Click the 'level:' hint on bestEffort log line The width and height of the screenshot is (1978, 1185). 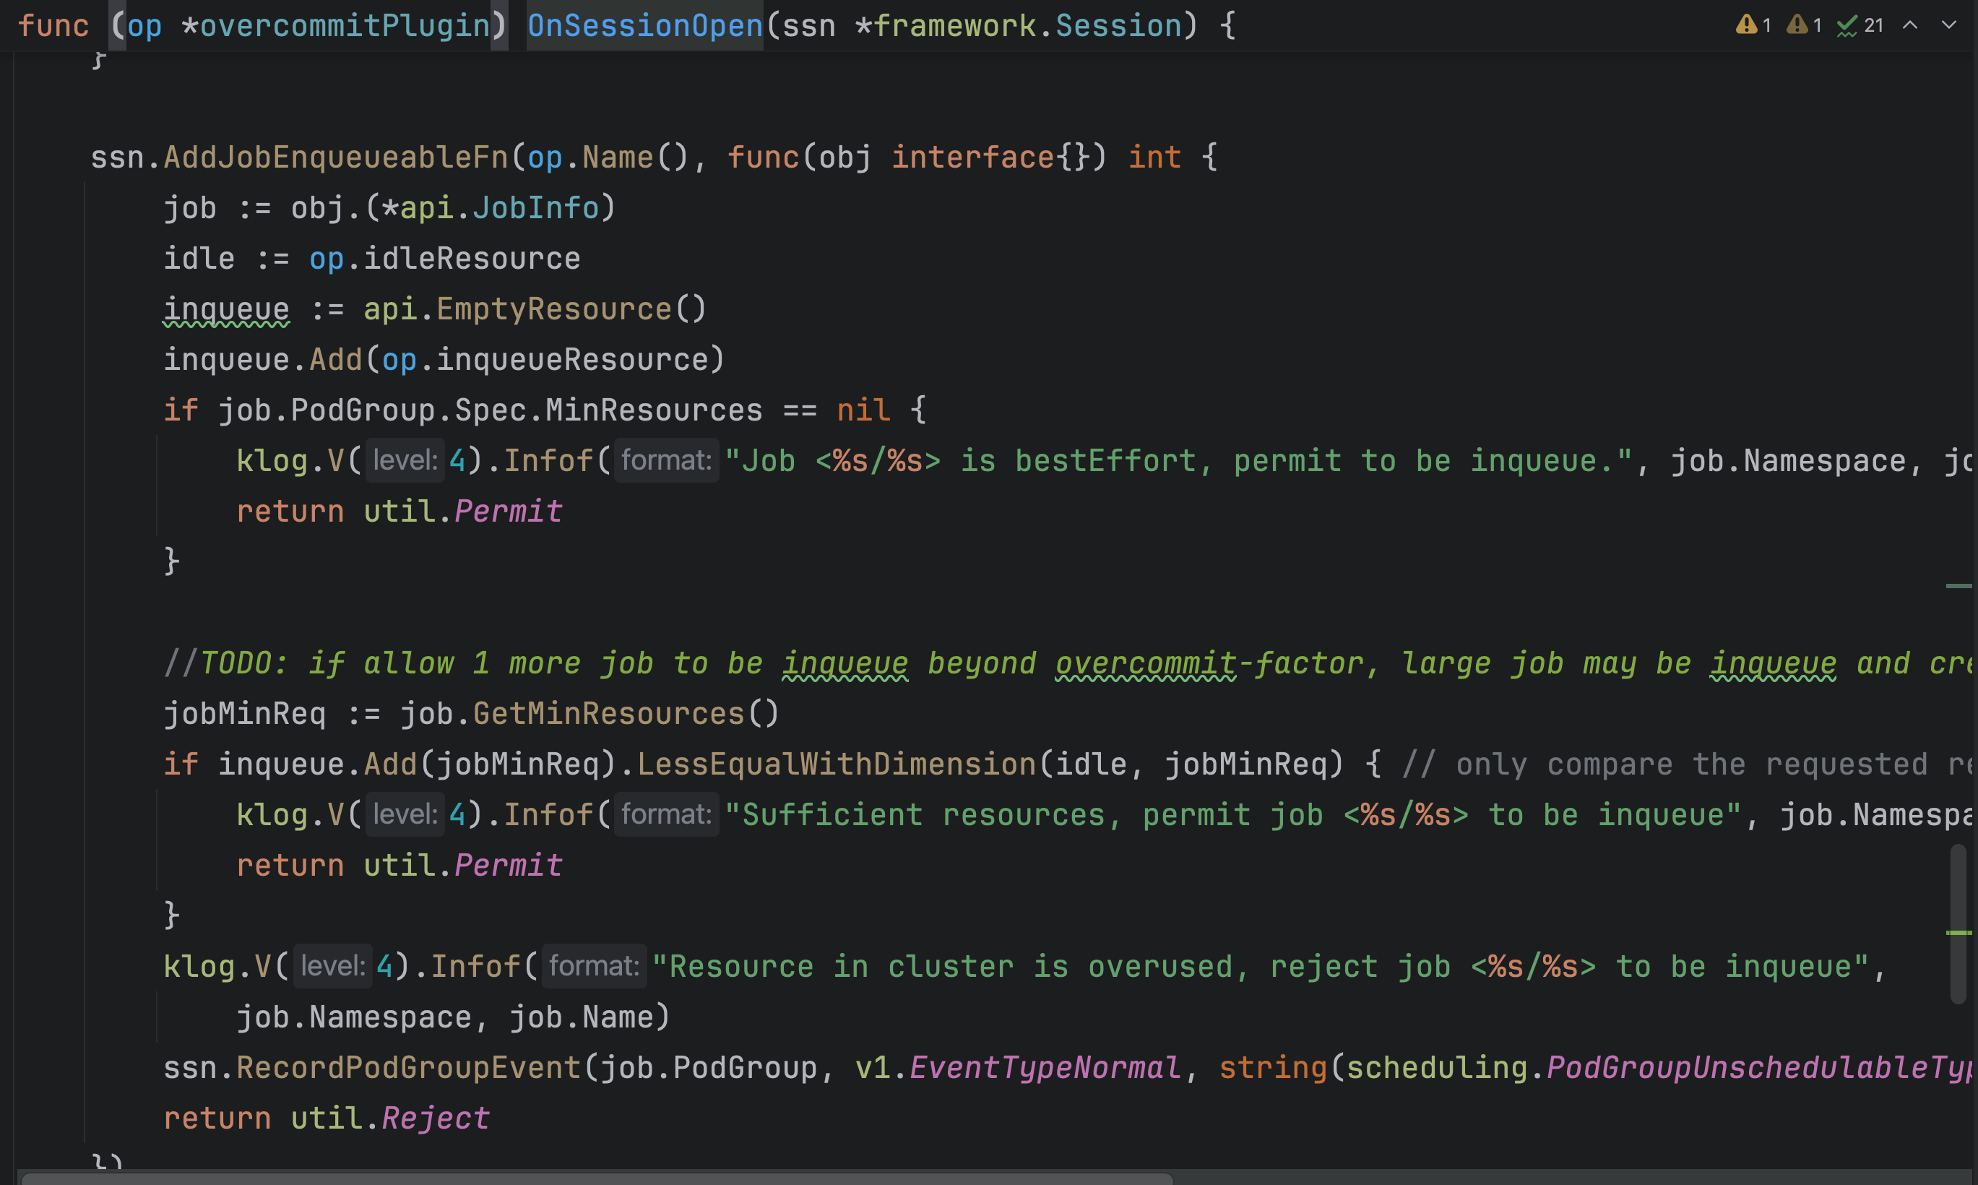pos(405,461)
